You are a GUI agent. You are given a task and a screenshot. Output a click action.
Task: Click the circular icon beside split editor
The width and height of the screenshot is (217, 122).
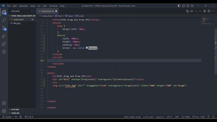click(204, 11)
